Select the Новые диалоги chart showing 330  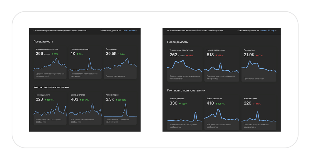coord(185,117)
